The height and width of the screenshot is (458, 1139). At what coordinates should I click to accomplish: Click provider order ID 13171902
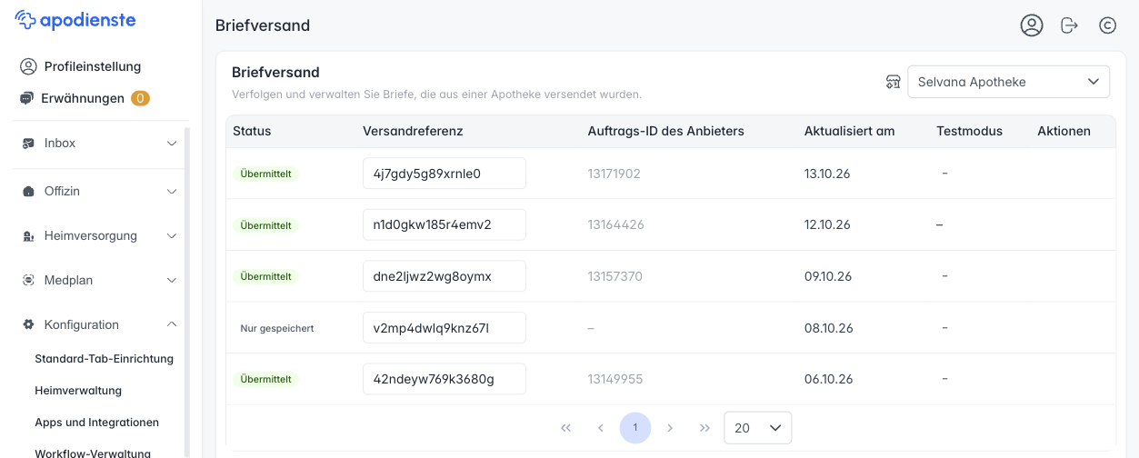(614, 174)
